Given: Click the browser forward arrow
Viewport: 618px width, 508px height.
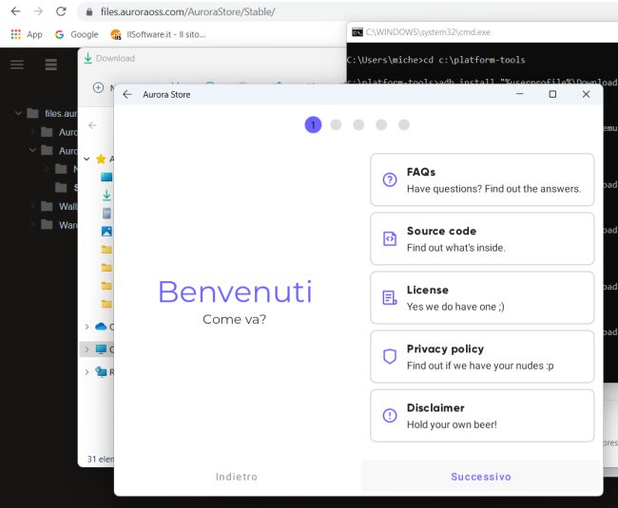Looking at the screenshot, I should pyautogui.click(x=38, y=11).
